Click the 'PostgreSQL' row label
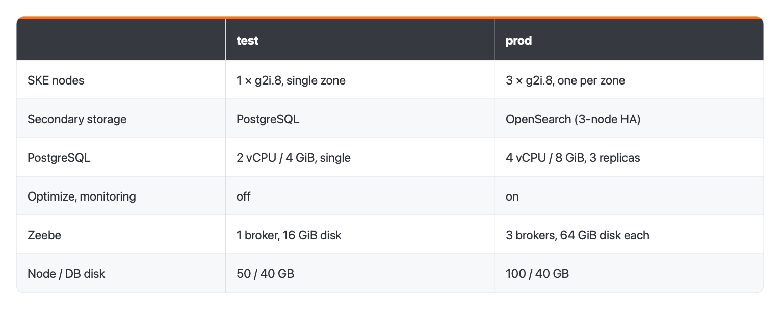Screen dimensions: 780x309 (59, 157)
